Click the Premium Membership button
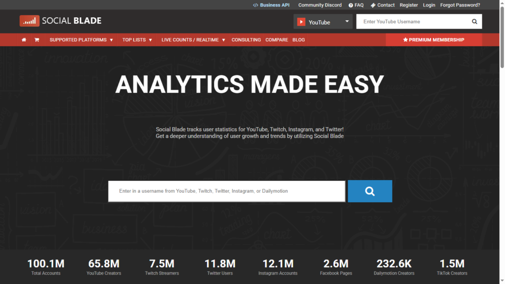 pyautogui.click(x=433, y=40)
